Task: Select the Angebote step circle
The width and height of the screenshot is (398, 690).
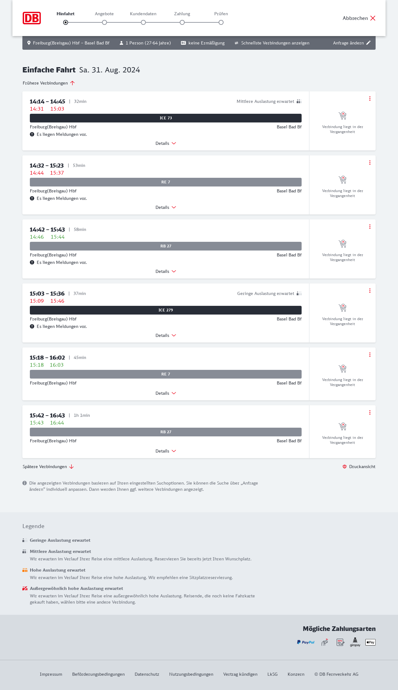Action: (x=104, y=22)
